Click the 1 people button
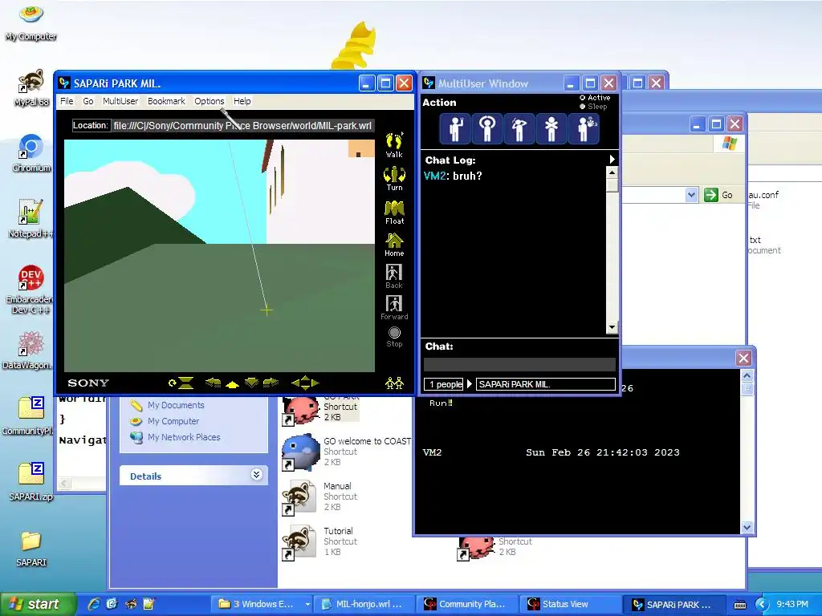 click(x=443, y=384)
